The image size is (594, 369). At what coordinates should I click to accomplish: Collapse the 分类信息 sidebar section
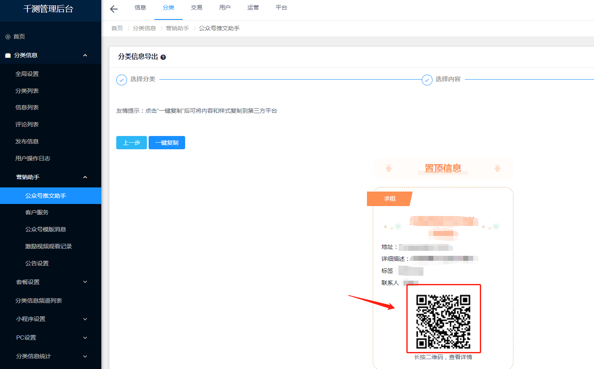[85, 56]
